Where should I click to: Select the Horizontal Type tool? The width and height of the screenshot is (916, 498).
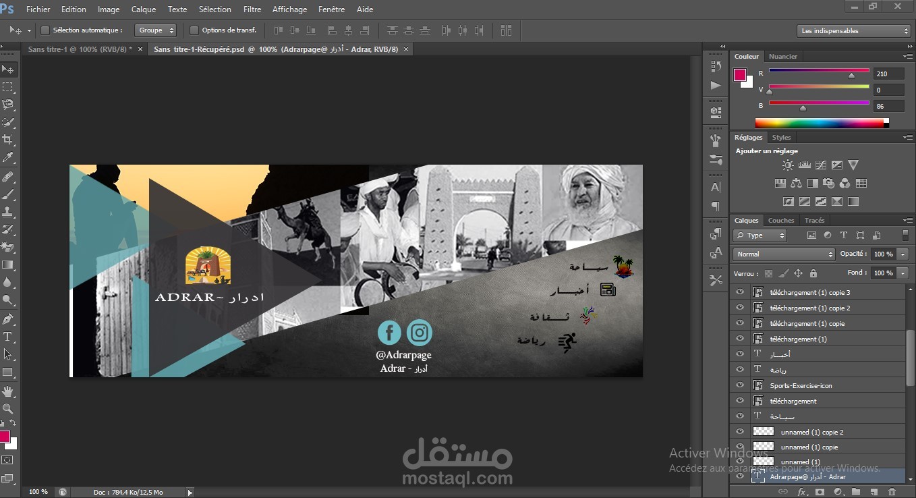point(8,336)
